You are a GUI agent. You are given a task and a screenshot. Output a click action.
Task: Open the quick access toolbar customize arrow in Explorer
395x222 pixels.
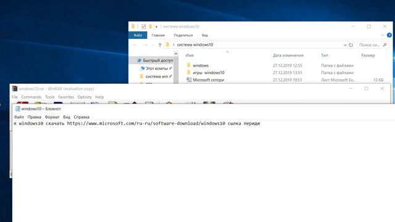[156, 27]
